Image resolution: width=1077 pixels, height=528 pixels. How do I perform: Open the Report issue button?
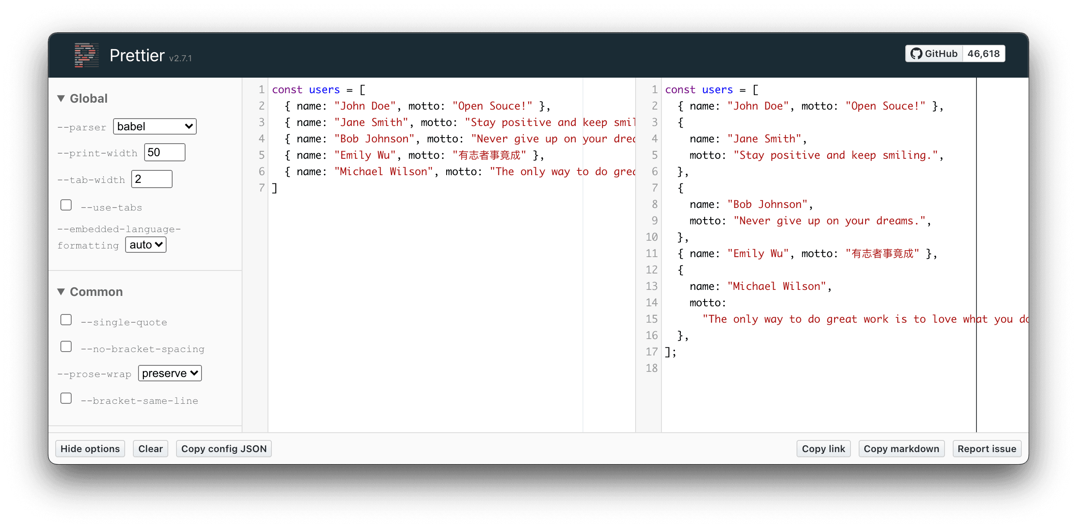coord(986,449)
